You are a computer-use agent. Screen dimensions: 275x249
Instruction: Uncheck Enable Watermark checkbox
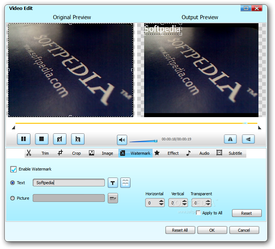13,169
